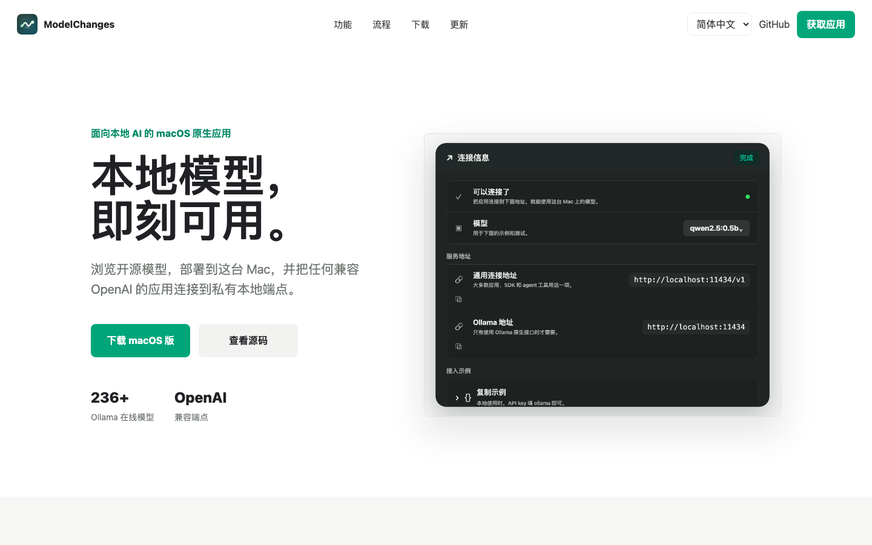Click the checkmark icon next to 可以连接了

point(458,197)
